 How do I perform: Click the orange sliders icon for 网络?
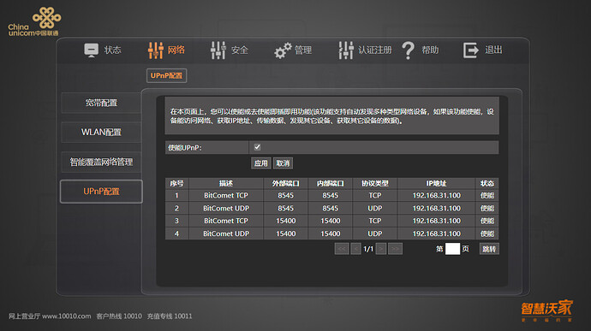click(155, 50)
